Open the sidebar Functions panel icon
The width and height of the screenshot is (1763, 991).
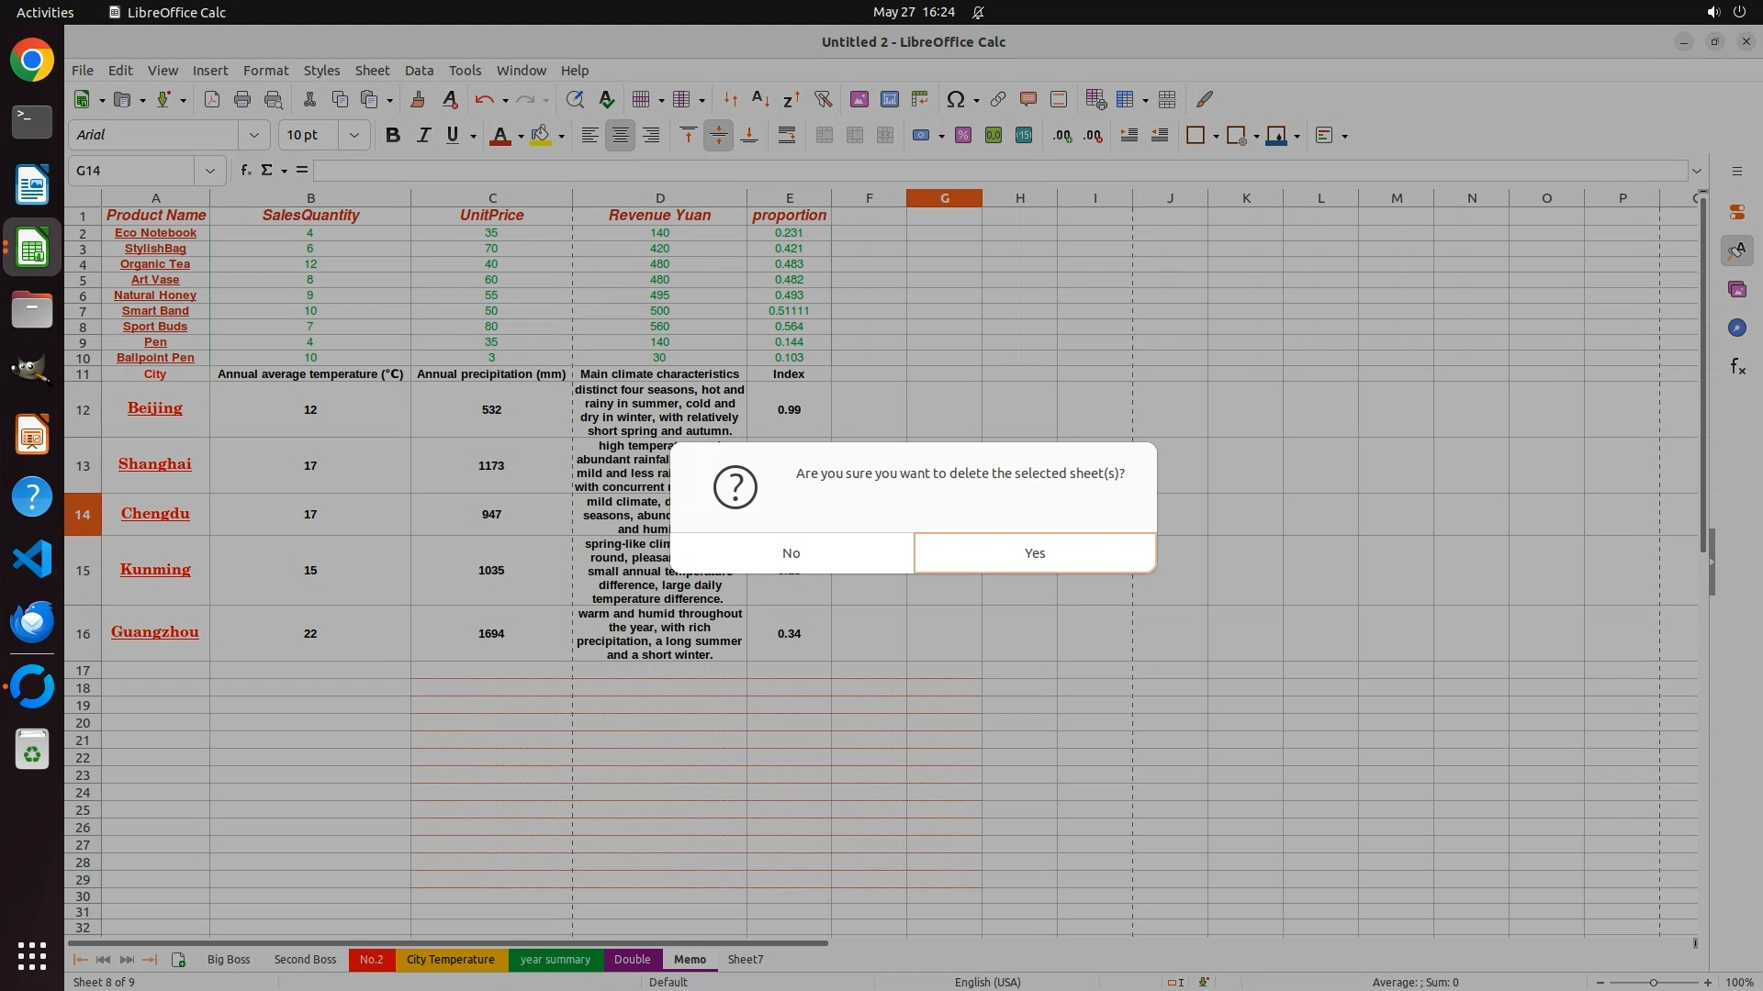click(x=1737, y=367)
